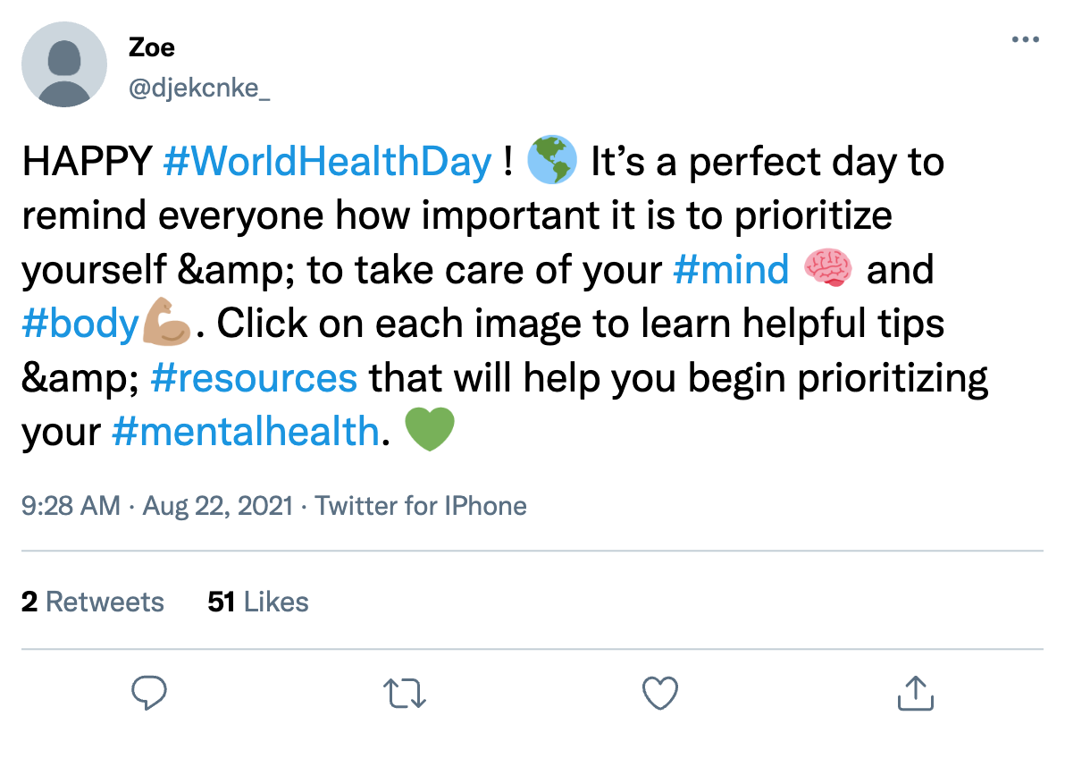Viewport: 1065px width, 758px height.
Task: Click the 9:28 AM timestamp
Action: pyautogui.click(x=71, y=506)
